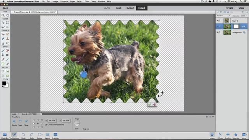Image resolution: width=249 pixels, height=140 pixels.
Task: Open the Filter menu
Action: point(87,2)
